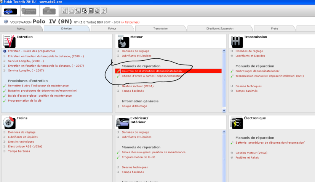This screenshot has width=315, height=182.
Task: Click the copy documents toolbar icon
Action: click(72, 11)
